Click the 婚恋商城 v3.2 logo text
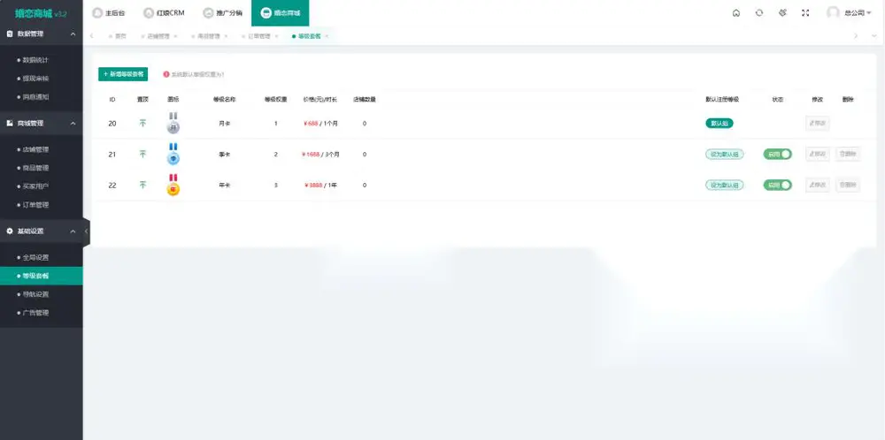Viewport: 885px width, 440px height. click(x=41, y=13)
